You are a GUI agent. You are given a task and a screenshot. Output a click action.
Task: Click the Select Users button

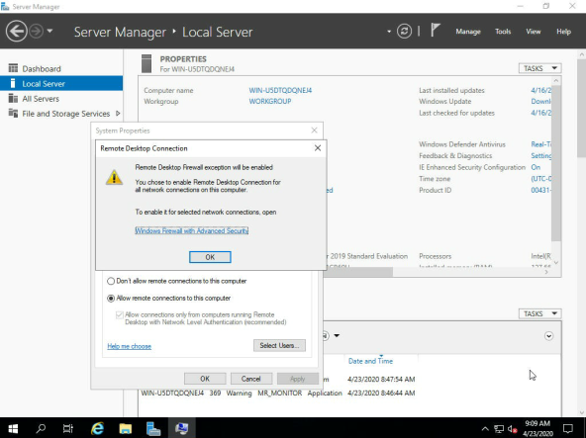point(279,345)
